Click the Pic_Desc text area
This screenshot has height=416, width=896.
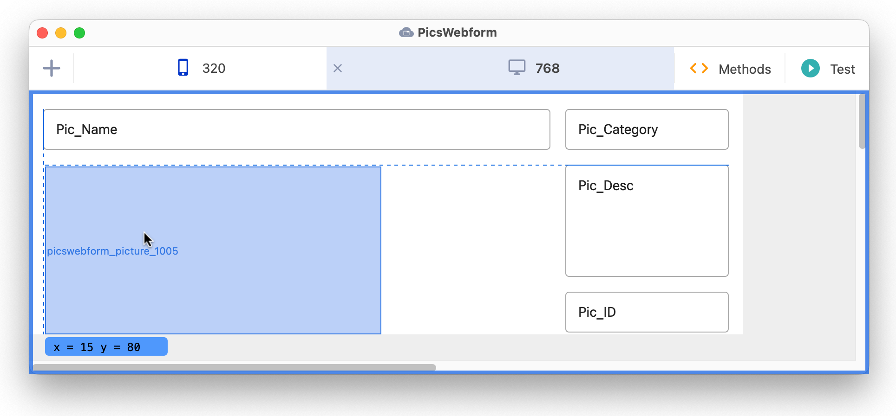[x=647, y=221]
